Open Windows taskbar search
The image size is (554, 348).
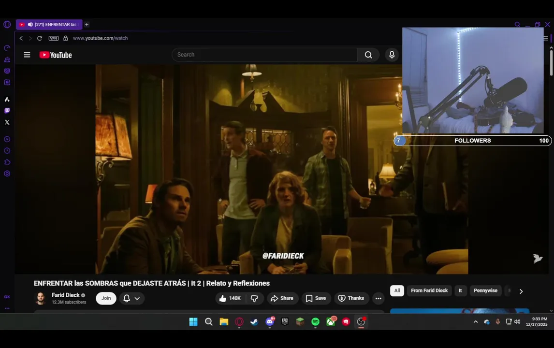pyautogui.click(x=209, y=321)
